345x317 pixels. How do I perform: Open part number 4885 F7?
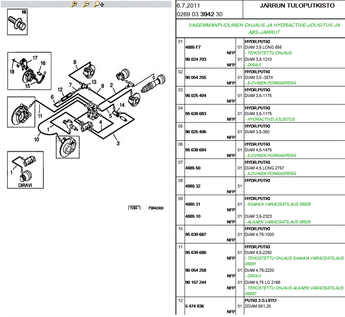tap(193, 48)
